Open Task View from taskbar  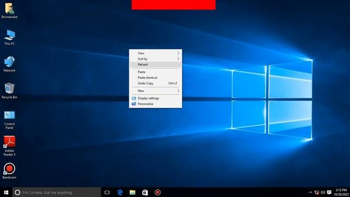[x=107, y=192]
